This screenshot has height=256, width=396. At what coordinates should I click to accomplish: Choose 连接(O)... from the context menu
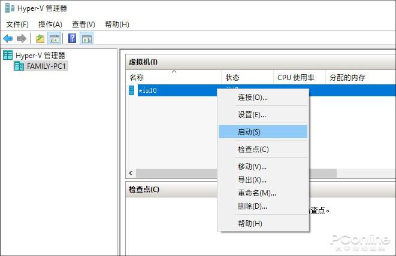pos(252,97)
